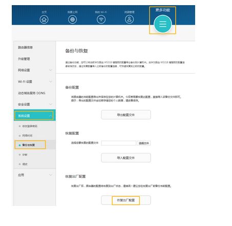Image resolution: width=232 pixels, height=226 pixels.
Task: Open the My Wi-Fi signal icon
Action: pyautogui.click(x=101, y=19)
